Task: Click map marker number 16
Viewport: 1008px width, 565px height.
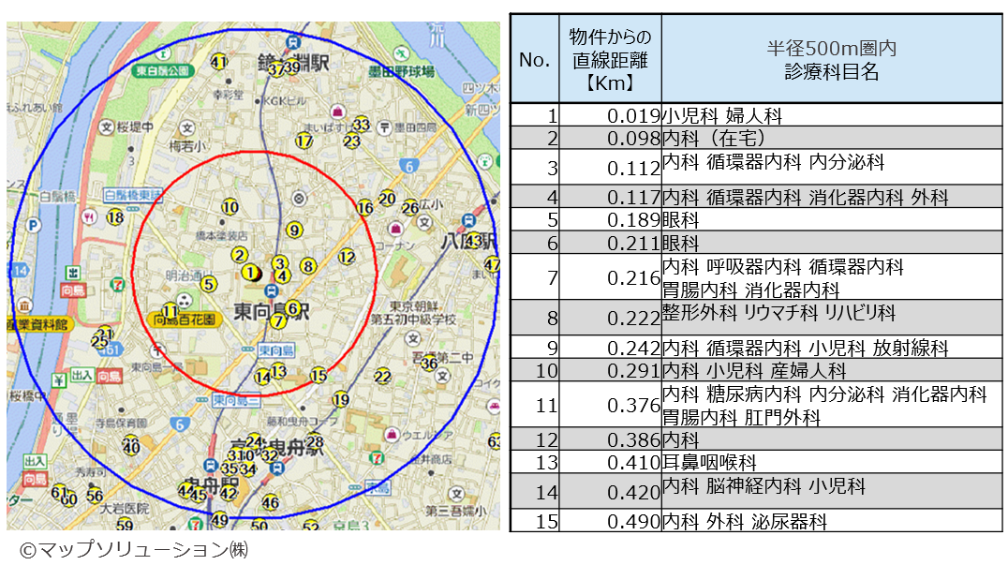Action: click(365, 207)
